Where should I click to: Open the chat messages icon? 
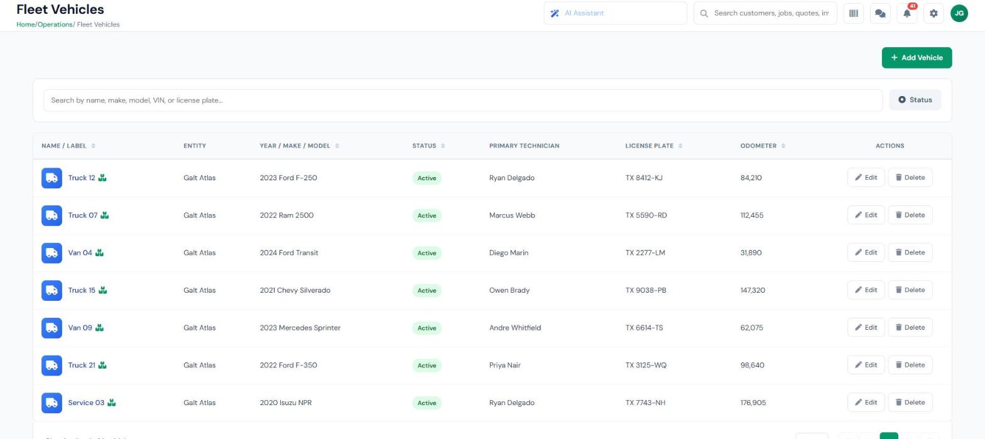880,13
